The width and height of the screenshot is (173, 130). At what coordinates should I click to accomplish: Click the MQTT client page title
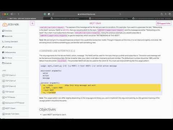click(x=95, y=23)
